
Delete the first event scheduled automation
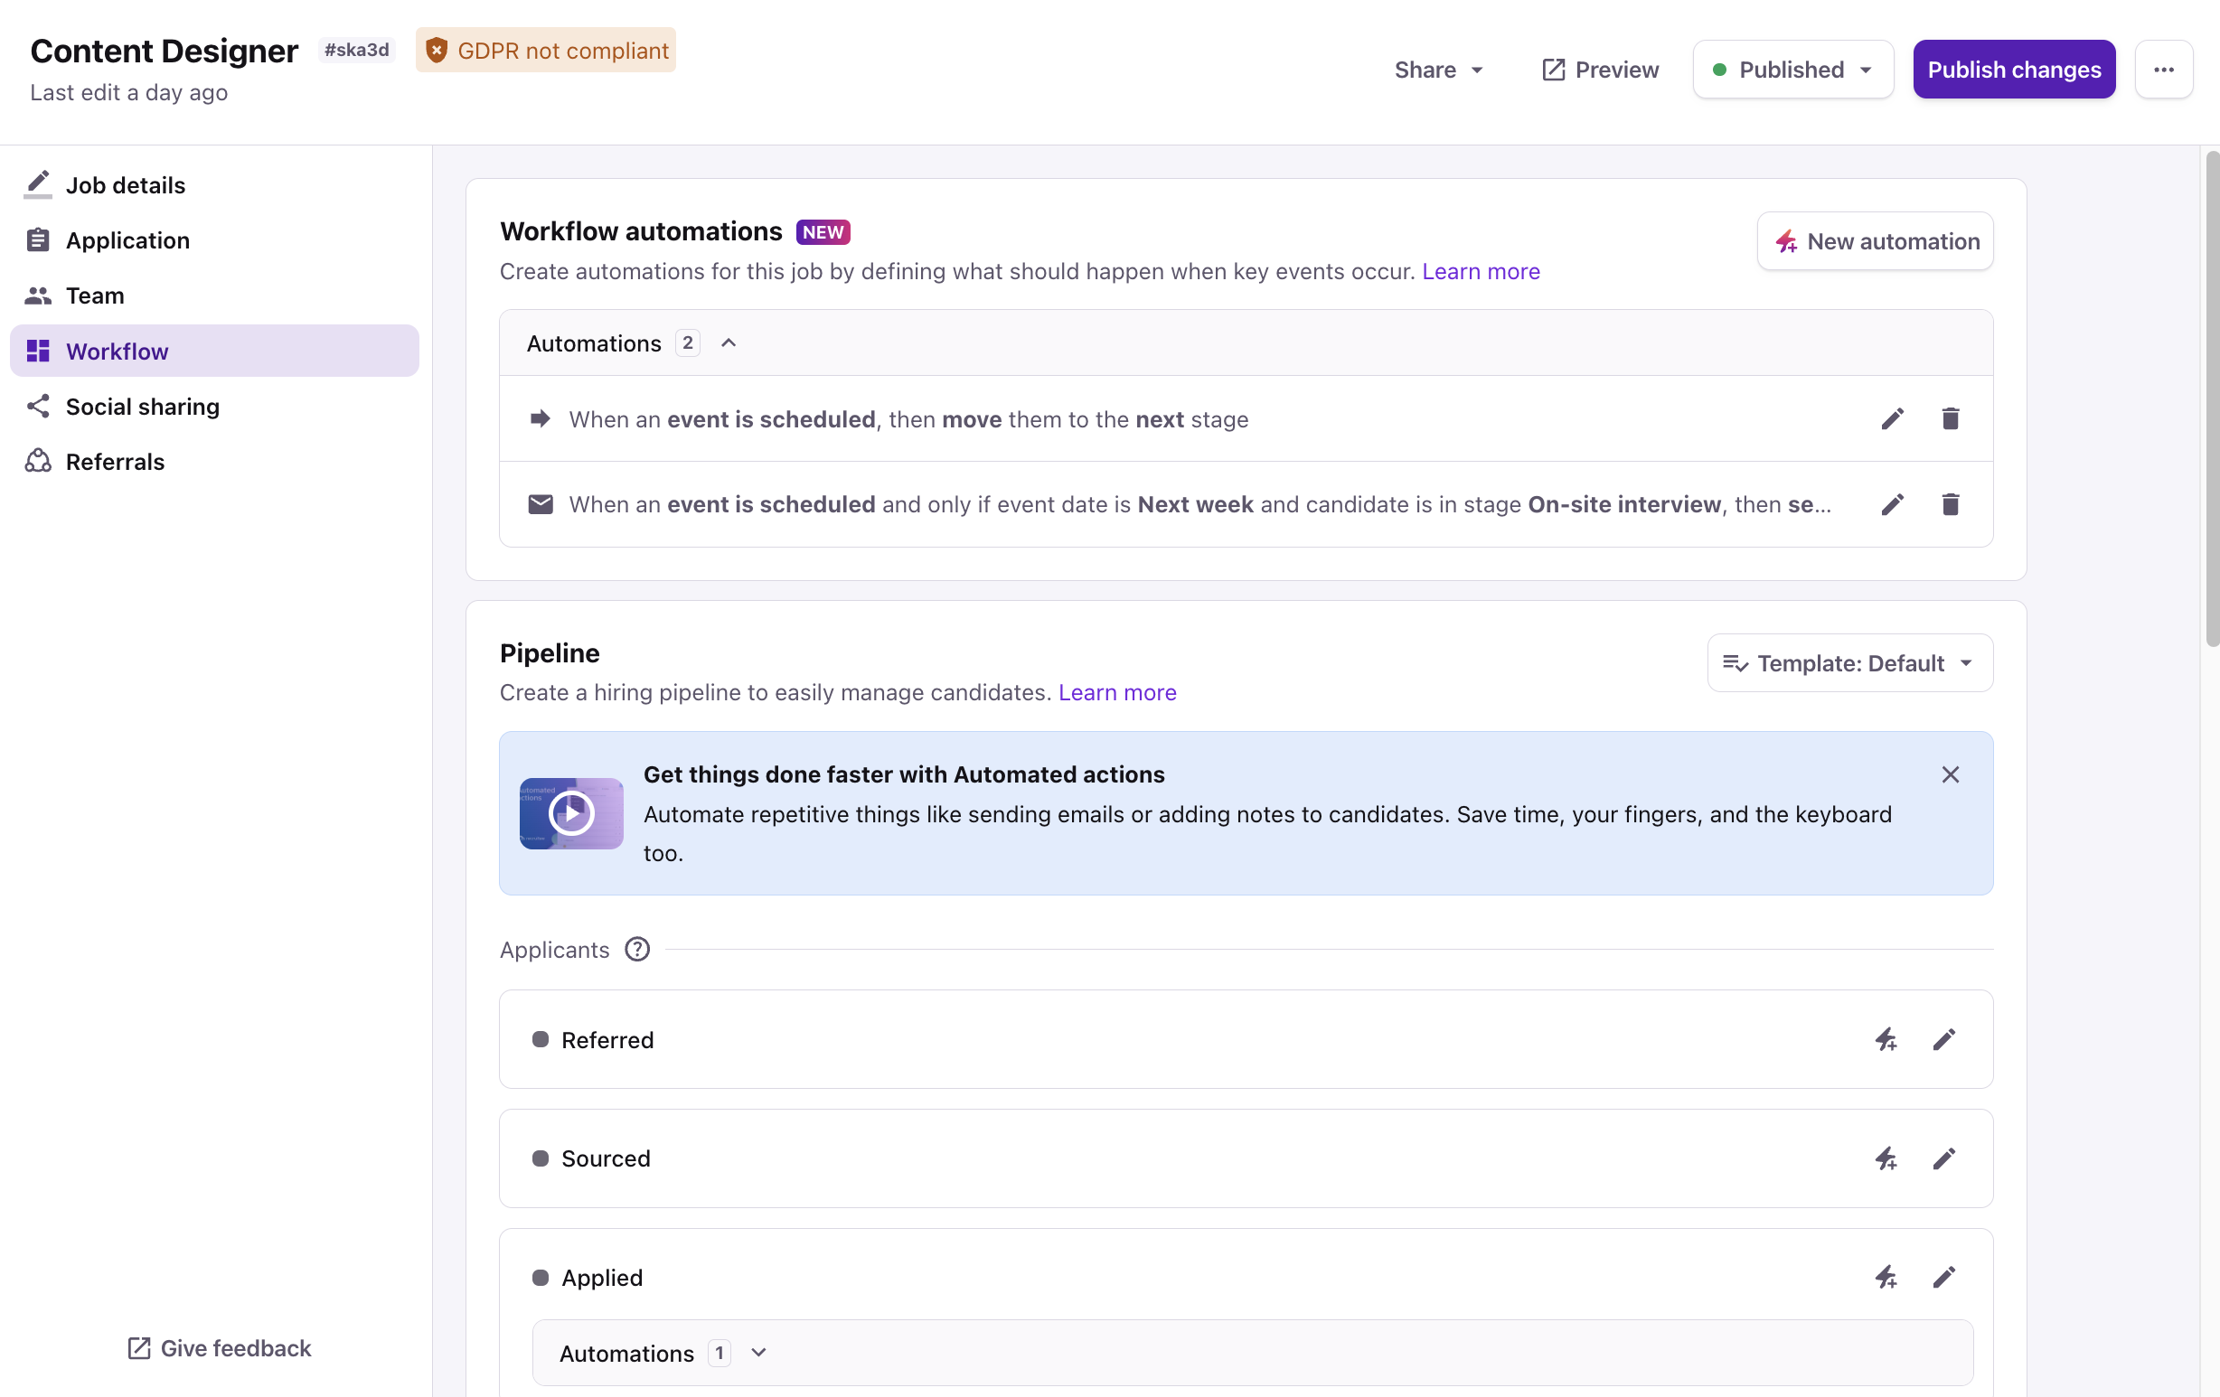point(1950,419)
